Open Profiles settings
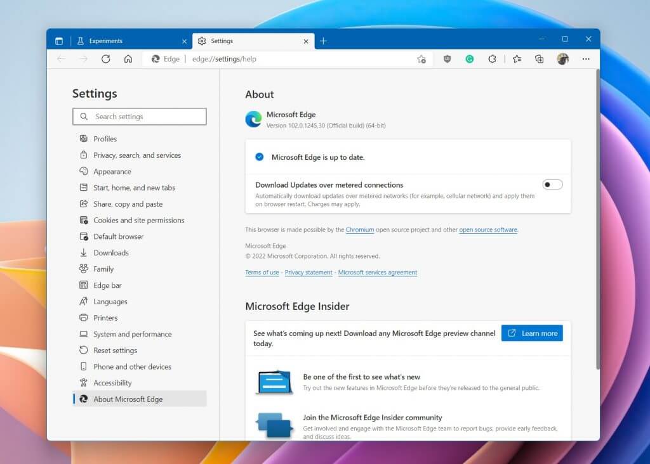Image resolution: width=650 pixels, height=464 pixels. coord(139,139)
